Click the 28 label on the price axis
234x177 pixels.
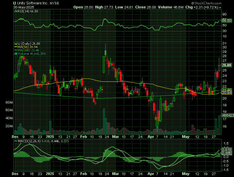(224, 56)
